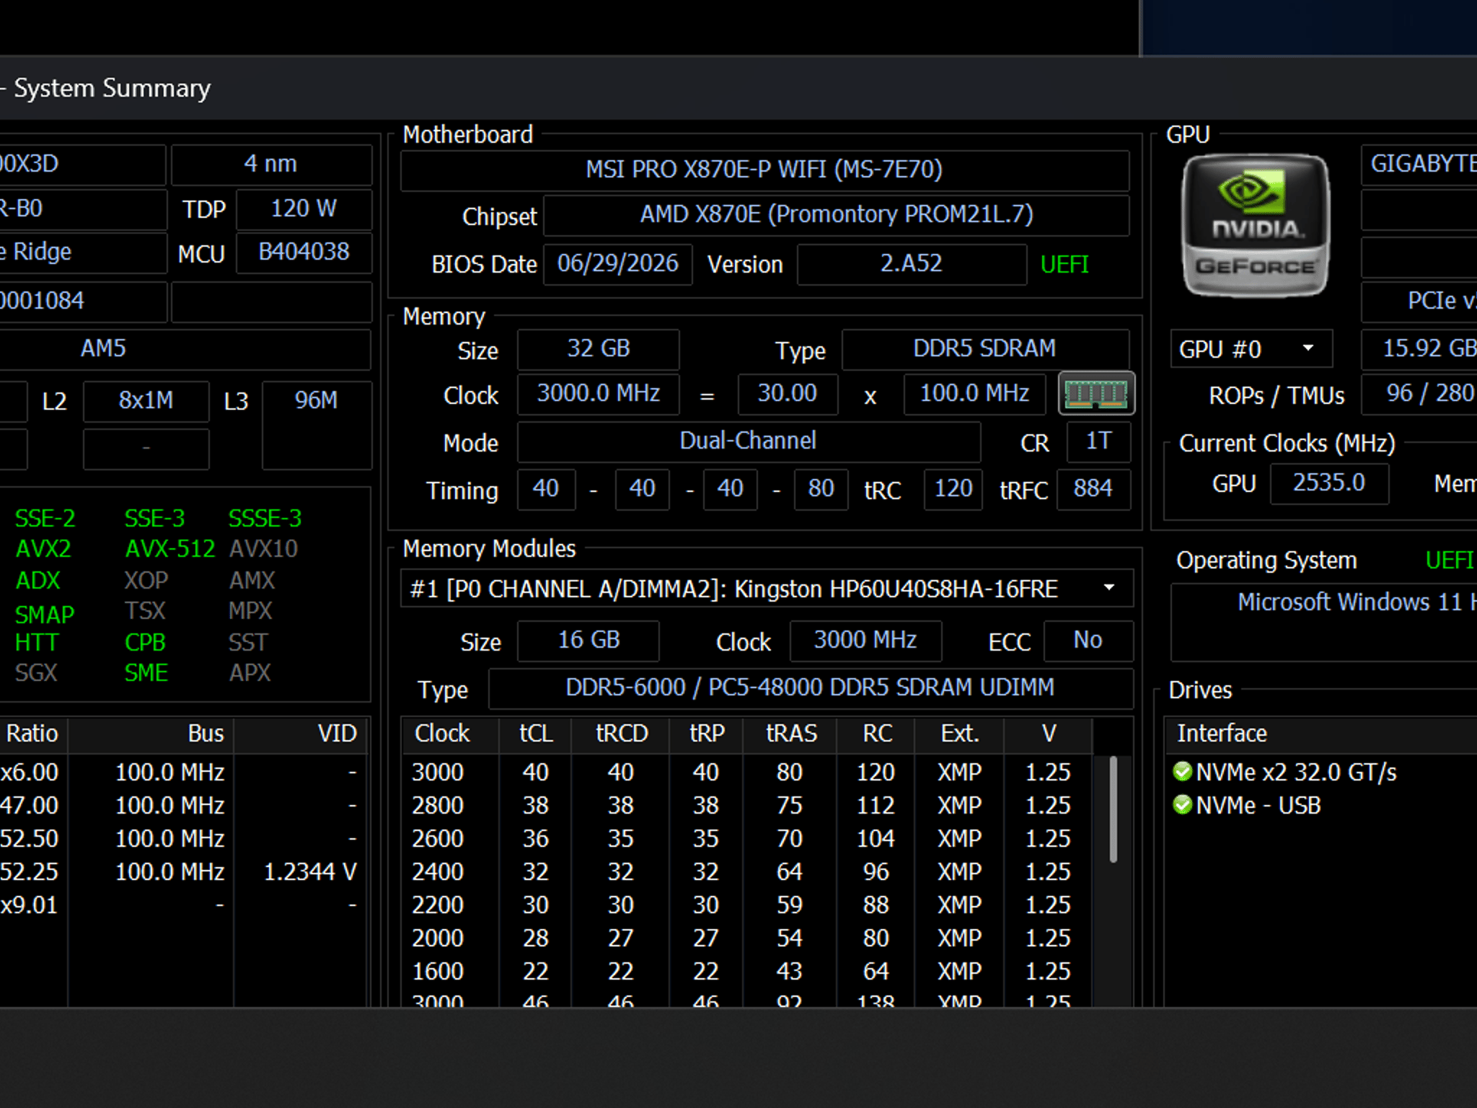Screen dimensions: 1477x1108
Task: Click the tRC field showing 120
Action: point(953,489)
